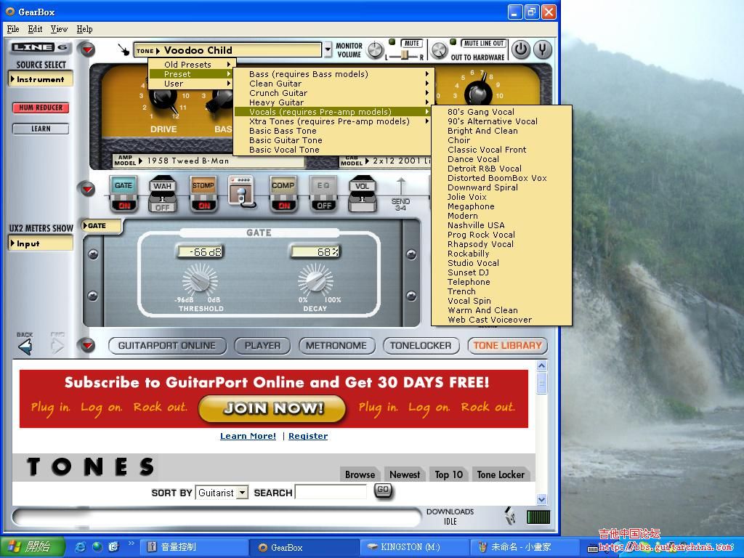
Task: Click the SEND 3-4 arrow icon
Action: tap(400, 187)
